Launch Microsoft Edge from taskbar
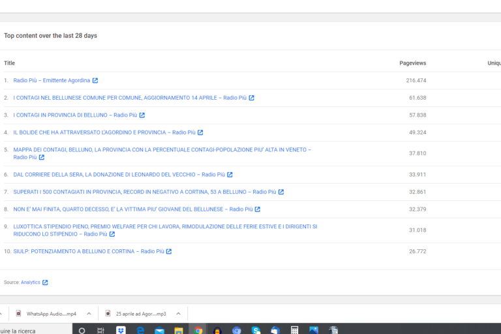Screen dimensions: 501x334 click(140, 330)
